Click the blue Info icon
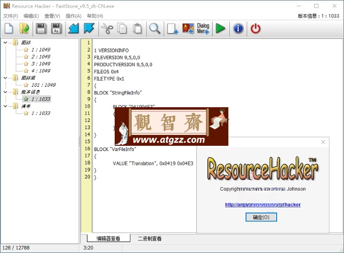The height and width of the screenshot is (253, 344). pos(238,29)
